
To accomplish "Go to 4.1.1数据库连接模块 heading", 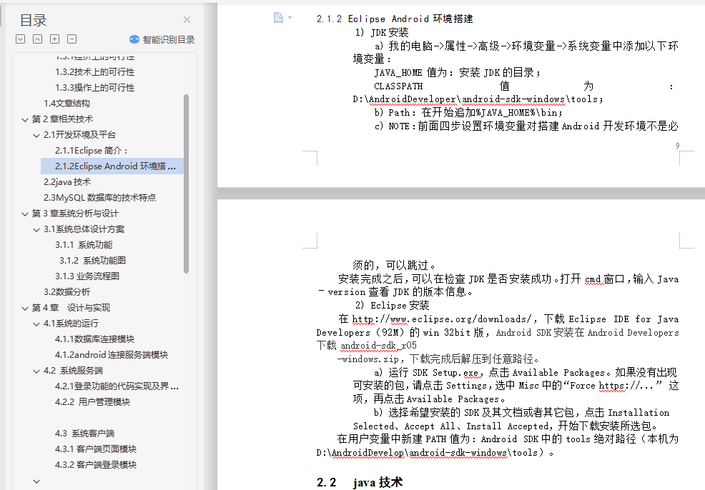I will pyautogui.click(x=95, y=339).
